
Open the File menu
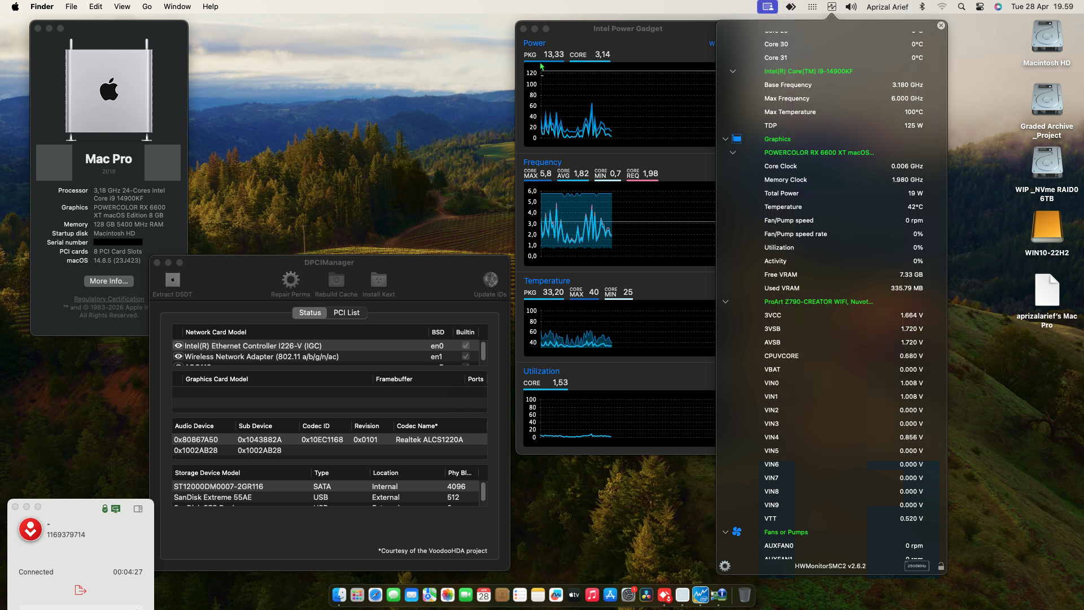[71, 7]
